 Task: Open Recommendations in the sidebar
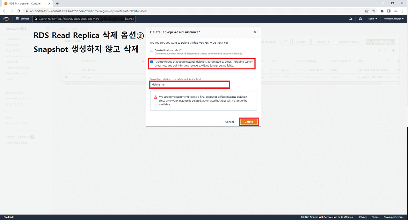click(17, 137)
